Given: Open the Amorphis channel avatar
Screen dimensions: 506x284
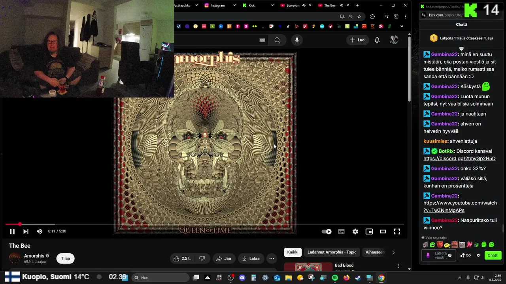Looking at the screenshot, I should point(15,258).
